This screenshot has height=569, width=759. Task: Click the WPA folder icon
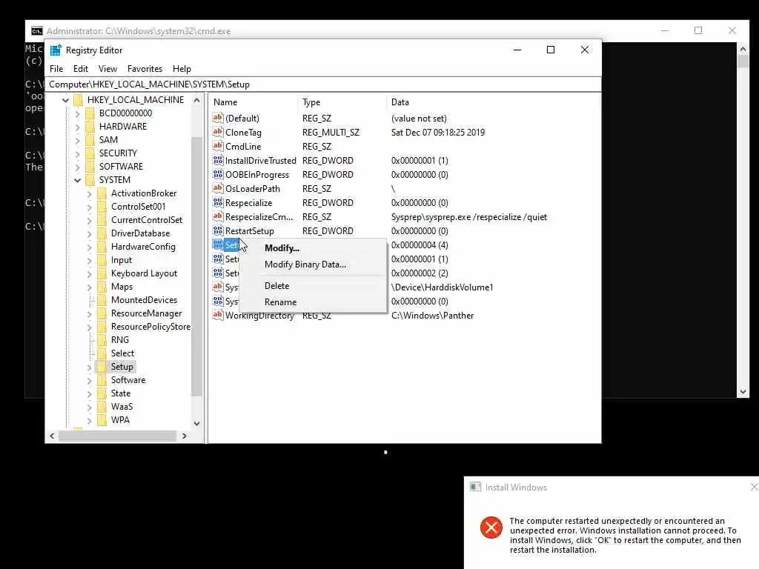point(102,420)
